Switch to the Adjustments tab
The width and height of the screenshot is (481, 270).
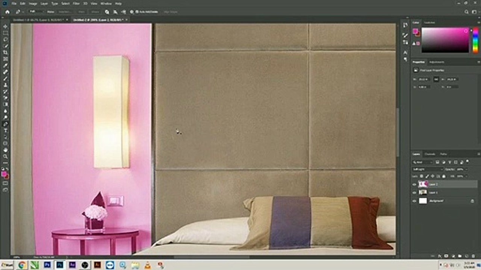[436, 62]
